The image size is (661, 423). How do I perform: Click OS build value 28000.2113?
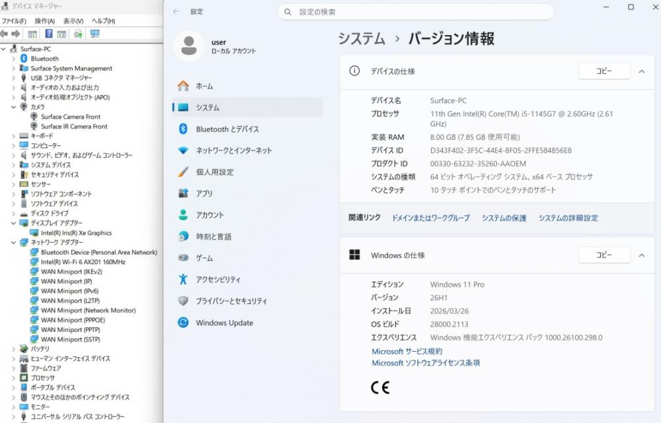coord(449,324)
